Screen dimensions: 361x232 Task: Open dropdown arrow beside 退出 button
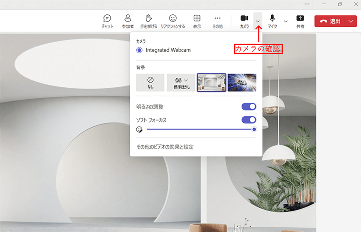point(351,21)
